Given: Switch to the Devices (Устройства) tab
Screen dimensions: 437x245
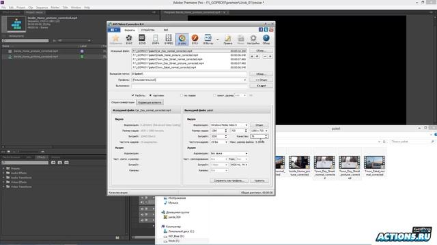Looking at the screenshot, I should (147, 30).
